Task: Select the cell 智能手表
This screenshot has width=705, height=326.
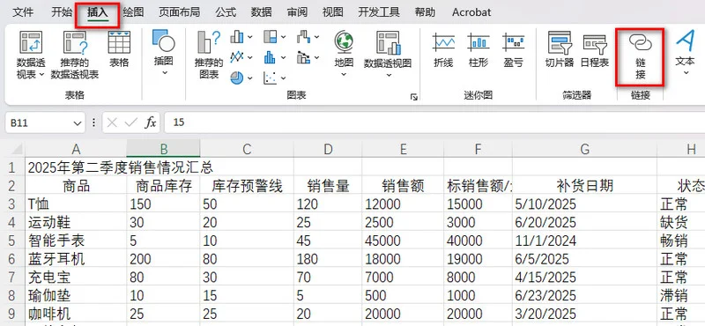Action: pos(76,241)
